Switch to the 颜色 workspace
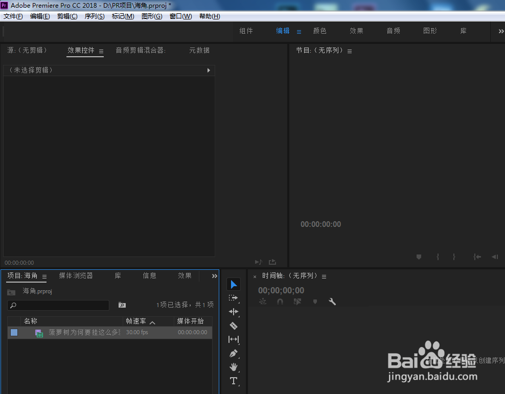The height and width of the screenshot is (394, 505). tap(320, 31)
